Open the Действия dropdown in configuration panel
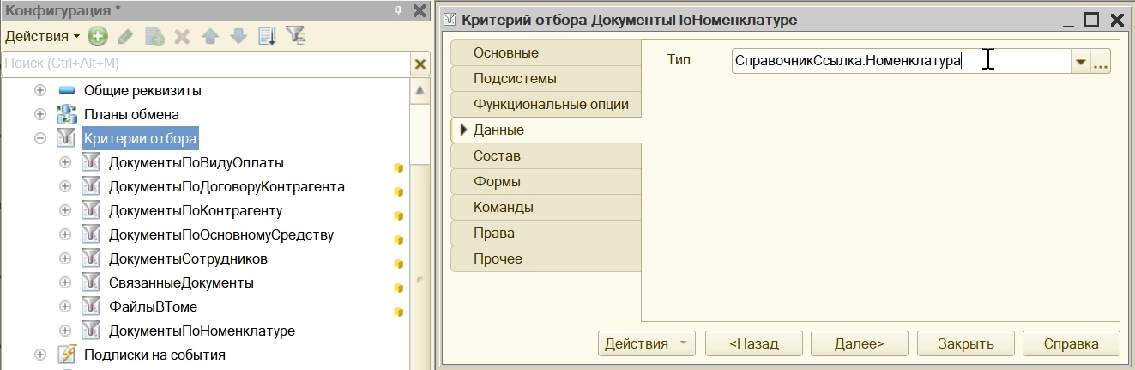This screenshot has height=370, width=1135. coord(43,36)
